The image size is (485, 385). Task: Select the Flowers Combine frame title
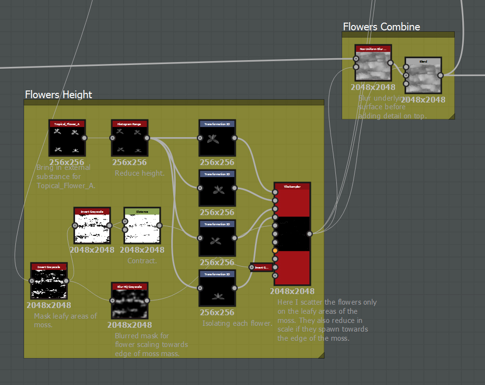[x=381, y=27]
